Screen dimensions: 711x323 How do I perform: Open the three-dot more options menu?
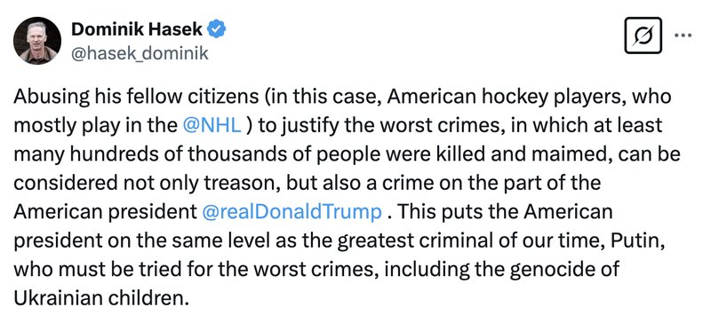(x=683, y=35)
